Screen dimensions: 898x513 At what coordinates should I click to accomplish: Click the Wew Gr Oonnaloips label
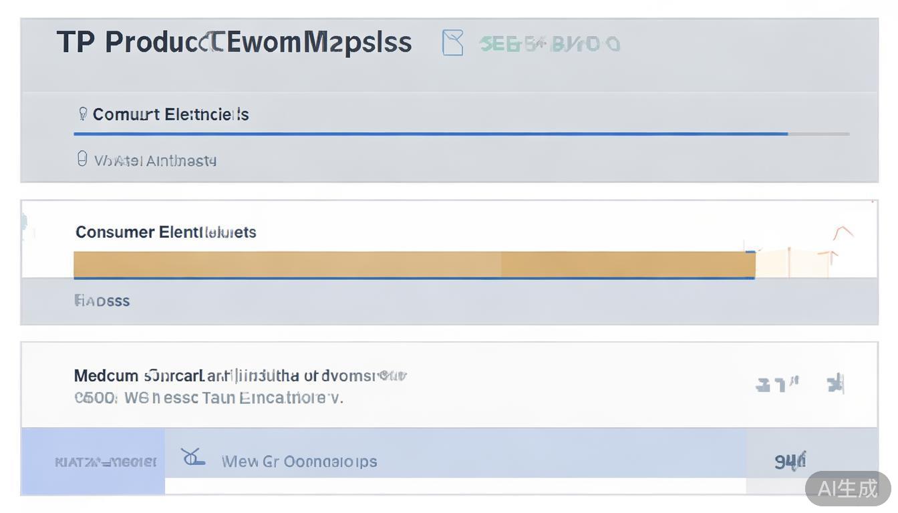299,462
